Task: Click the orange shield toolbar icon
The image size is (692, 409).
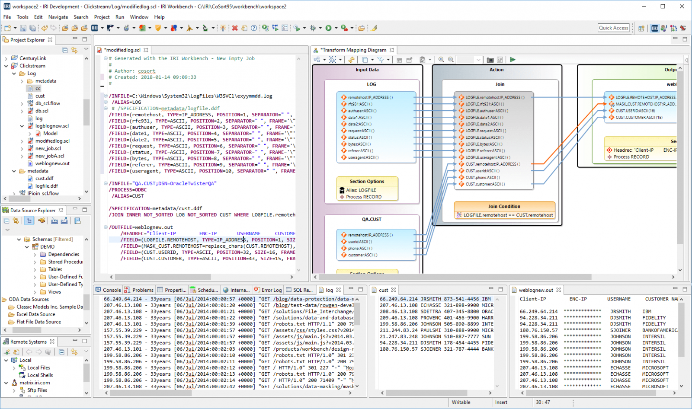Action: tap(158, 28)
